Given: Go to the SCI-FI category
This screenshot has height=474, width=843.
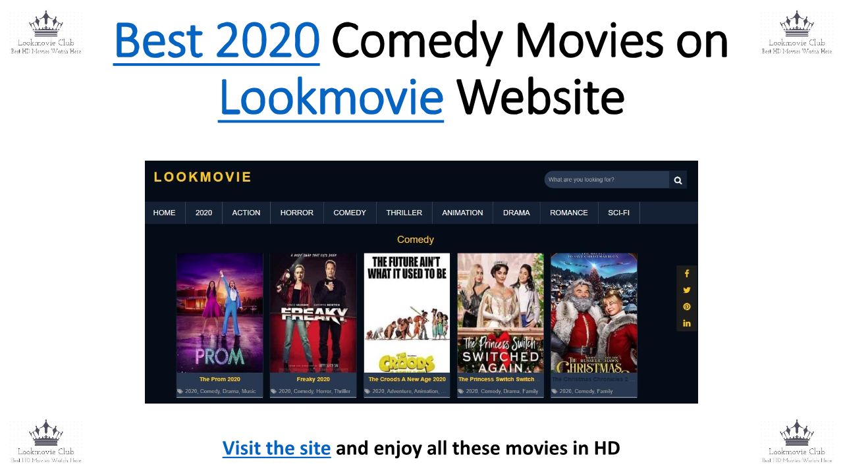Looking at the screenshot, I should [x=618, y=213].
